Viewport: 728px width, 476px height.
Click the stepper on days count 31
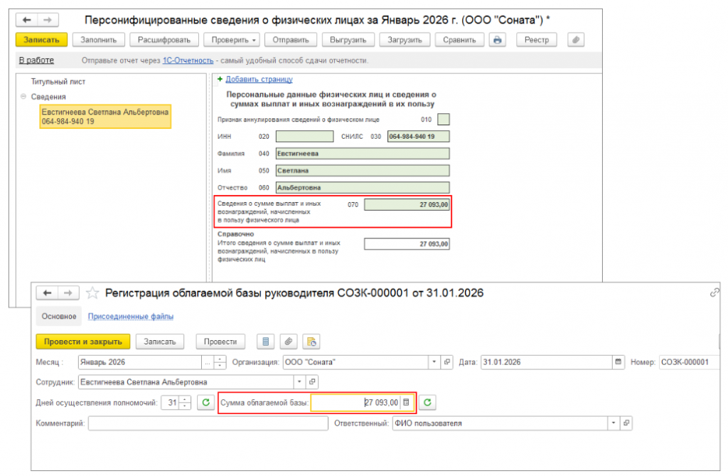pyautogui.click(x=185, y=402)
